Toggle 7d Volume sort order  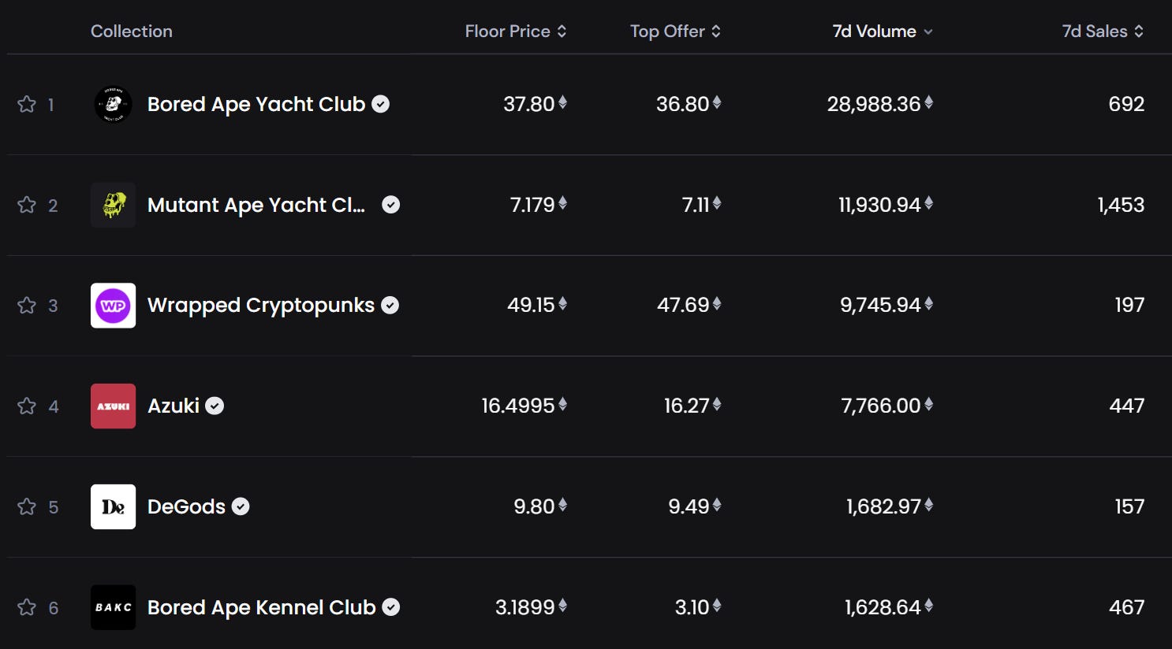tap(882, 32)
